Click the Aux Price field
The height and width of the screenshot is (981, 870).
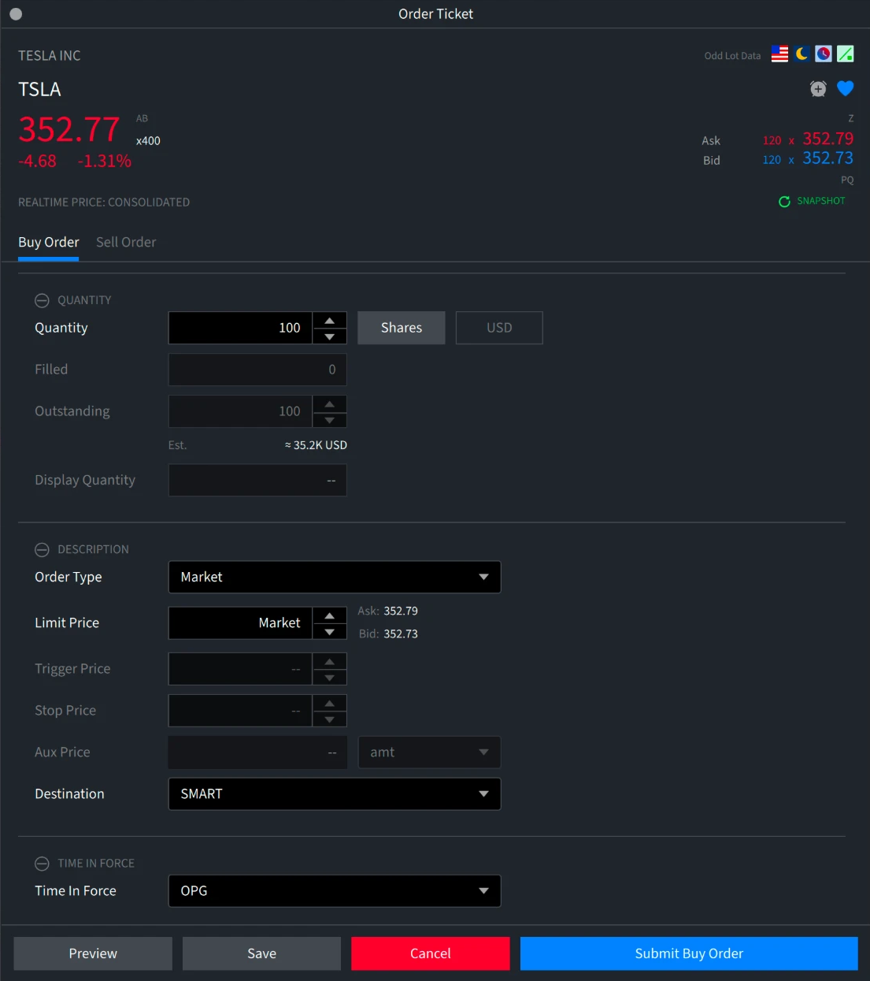[257, 752]
